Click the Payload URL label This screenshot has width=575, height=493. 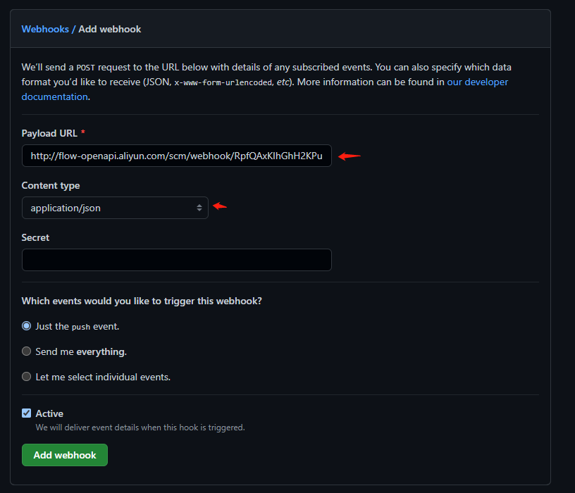coord(49,133)
